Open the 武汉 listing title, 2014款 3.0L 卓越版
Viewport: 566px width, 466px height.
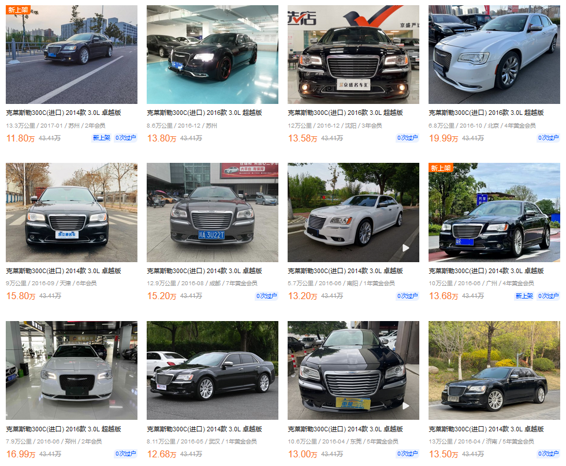204,429
